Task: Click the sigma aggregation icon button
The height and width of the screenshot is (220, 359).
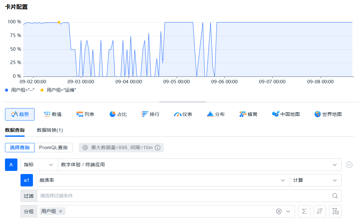Action: coord(304,211)
